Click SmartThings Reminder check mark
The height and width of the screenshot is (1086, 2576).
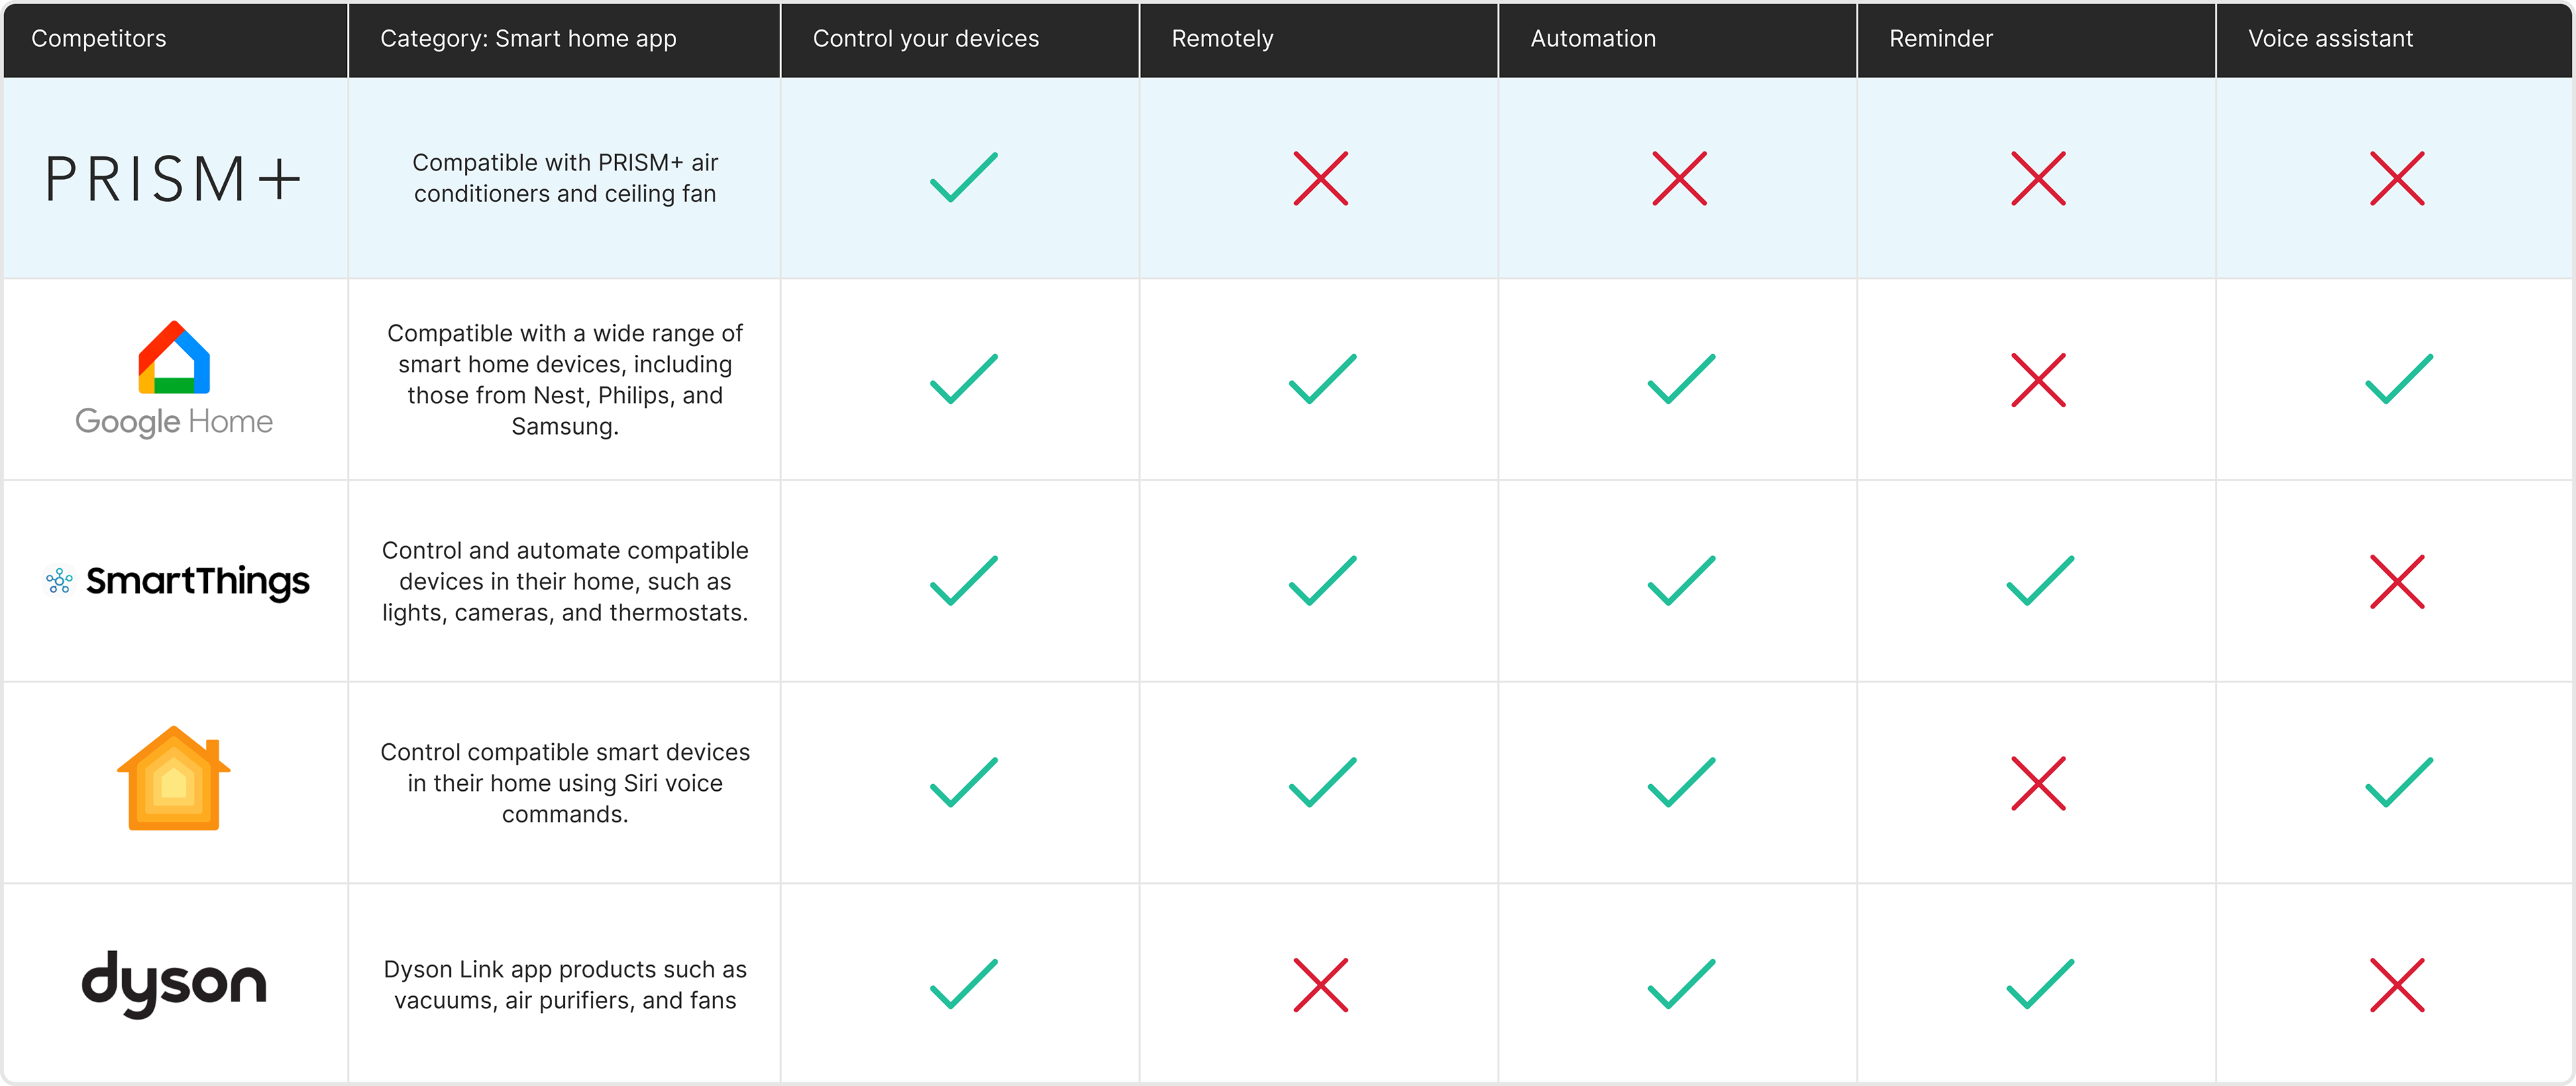2040,581
